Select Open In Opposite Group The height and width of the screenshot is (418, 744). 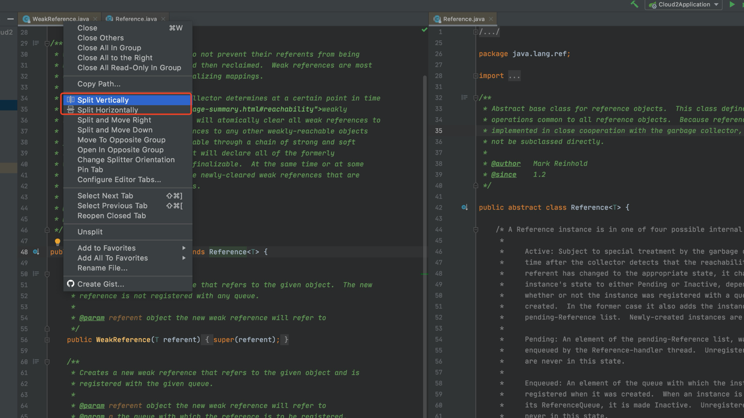click(128, 150)
